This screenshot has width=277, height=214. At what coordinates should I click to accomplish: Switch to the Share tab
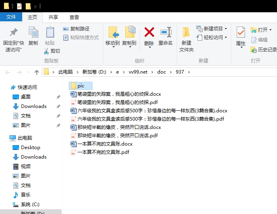[53, 17]
